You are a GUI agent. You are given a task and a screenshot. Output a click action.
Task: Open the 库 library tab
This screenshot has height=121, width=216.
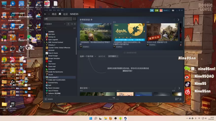click(60, 14)
